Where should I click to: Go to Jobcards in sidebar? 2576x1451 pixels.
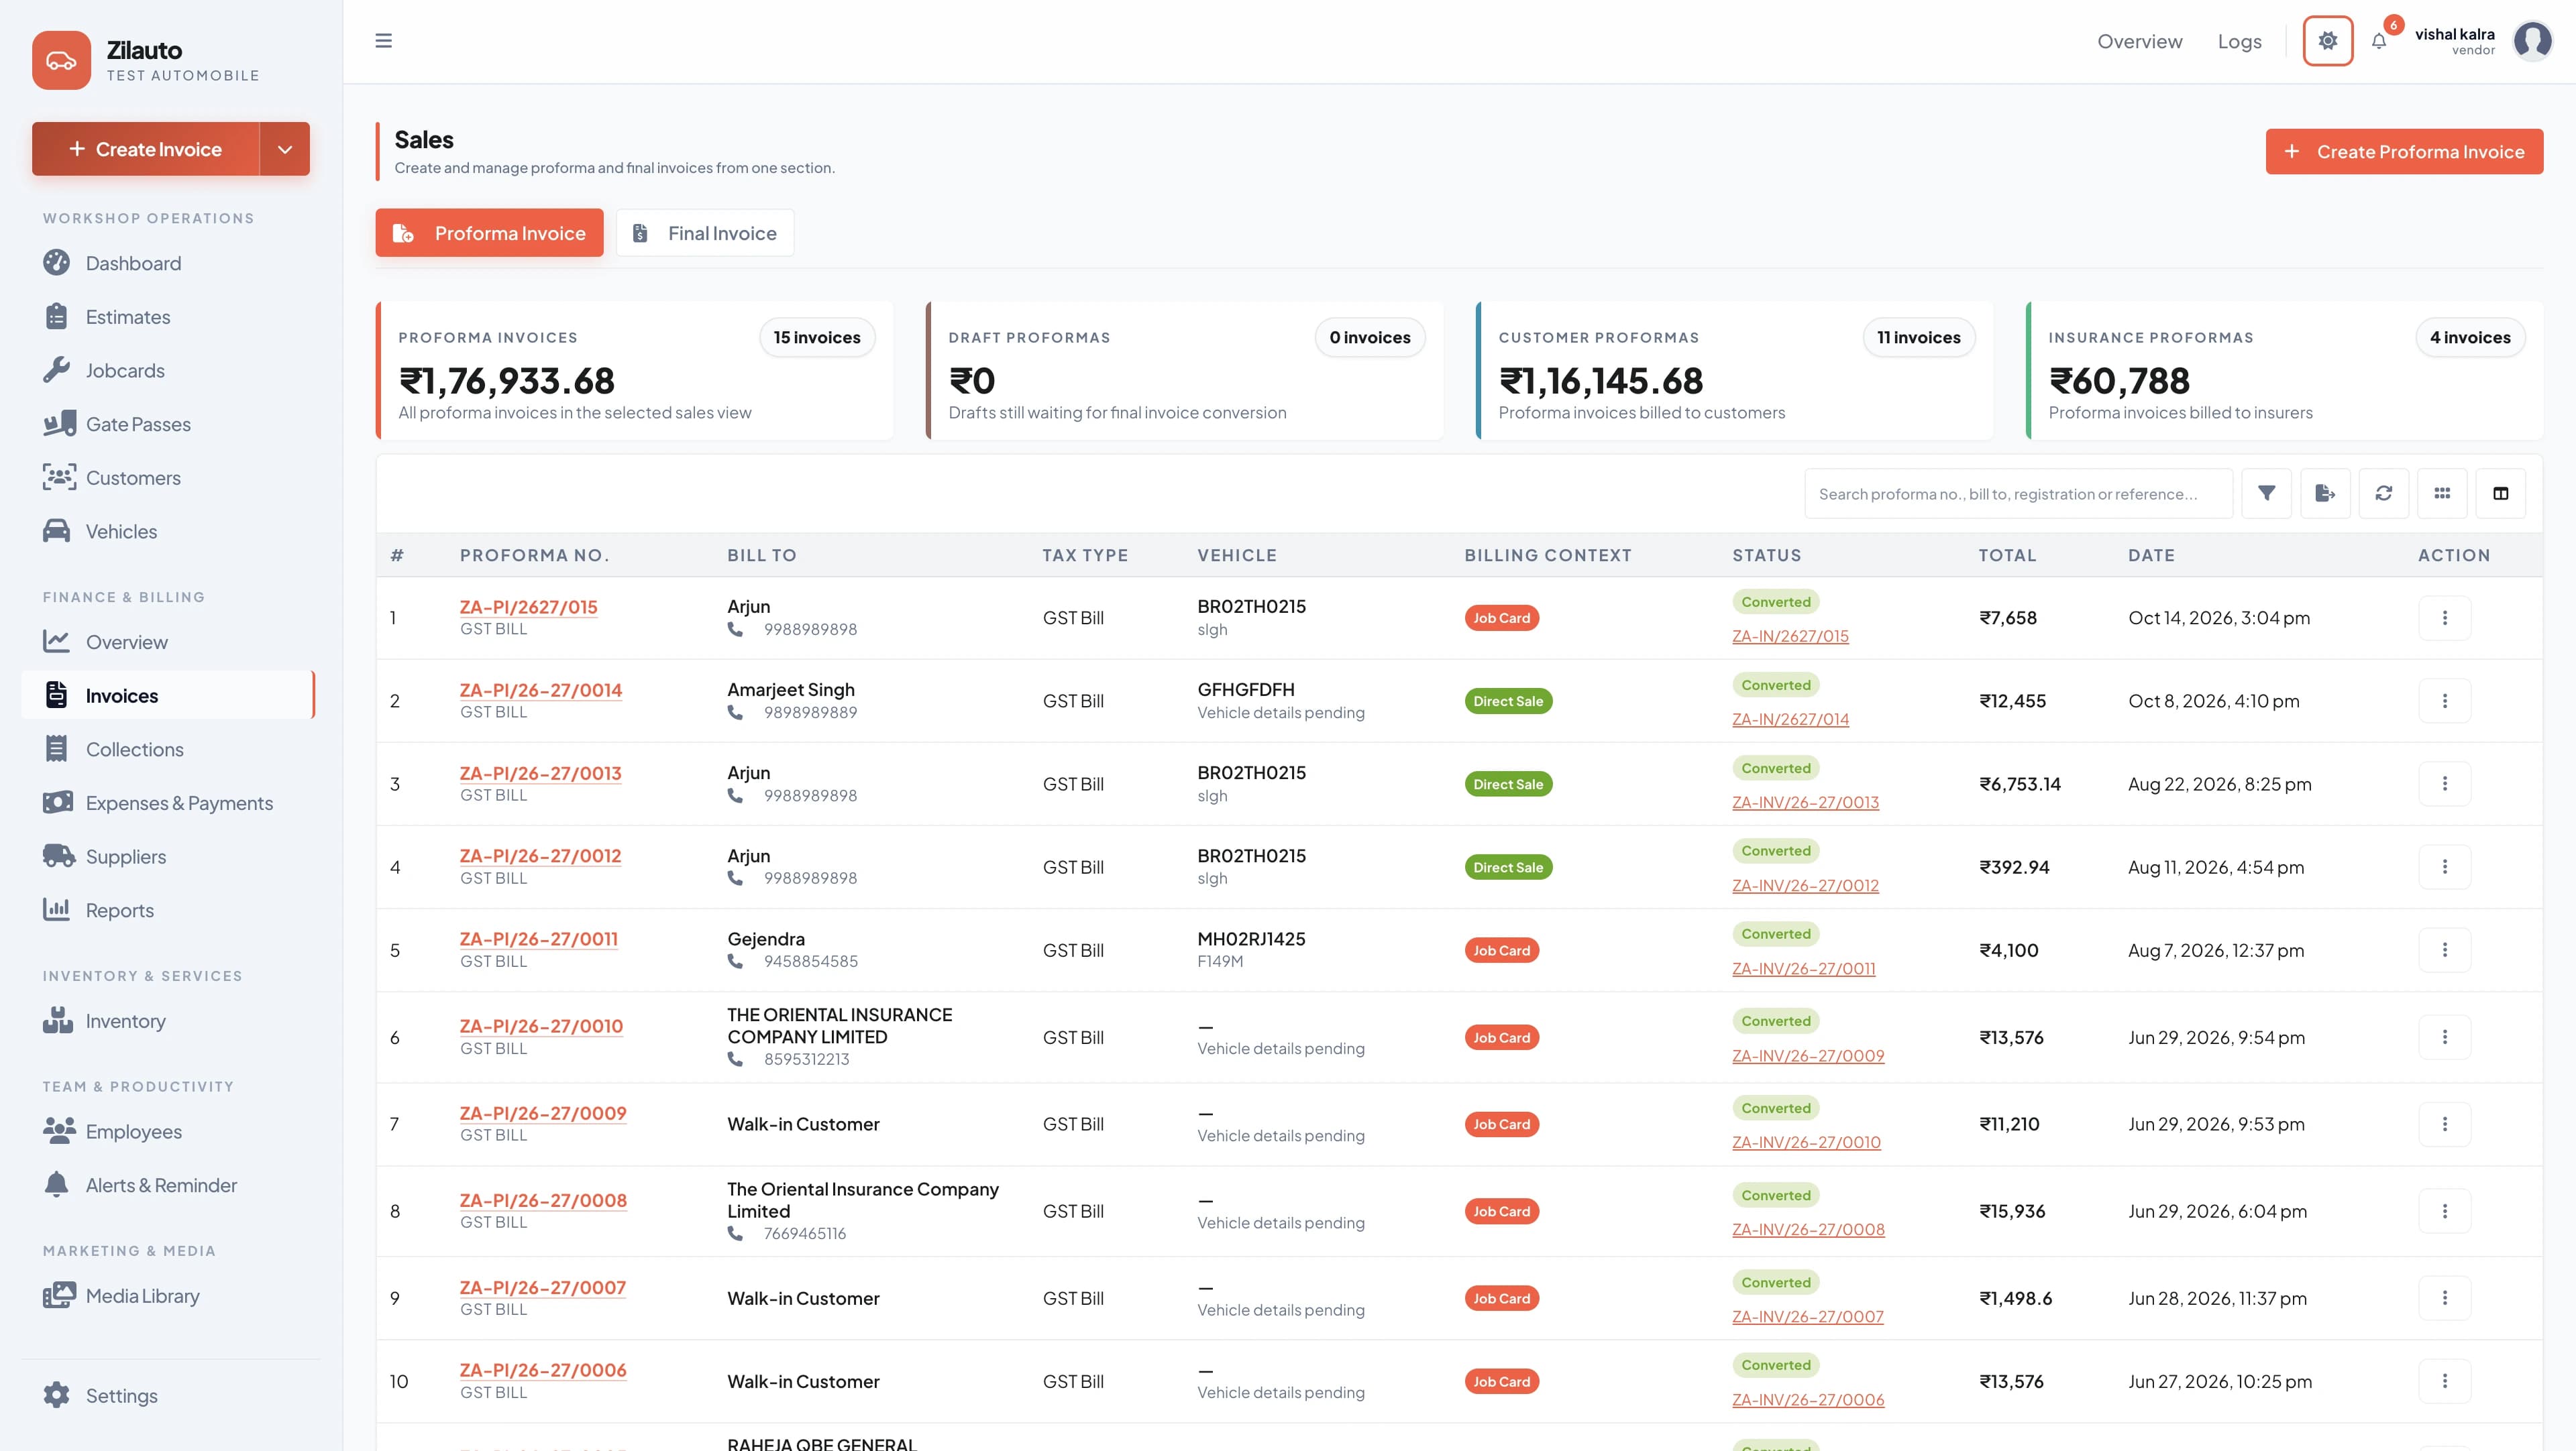coord(125,371)
